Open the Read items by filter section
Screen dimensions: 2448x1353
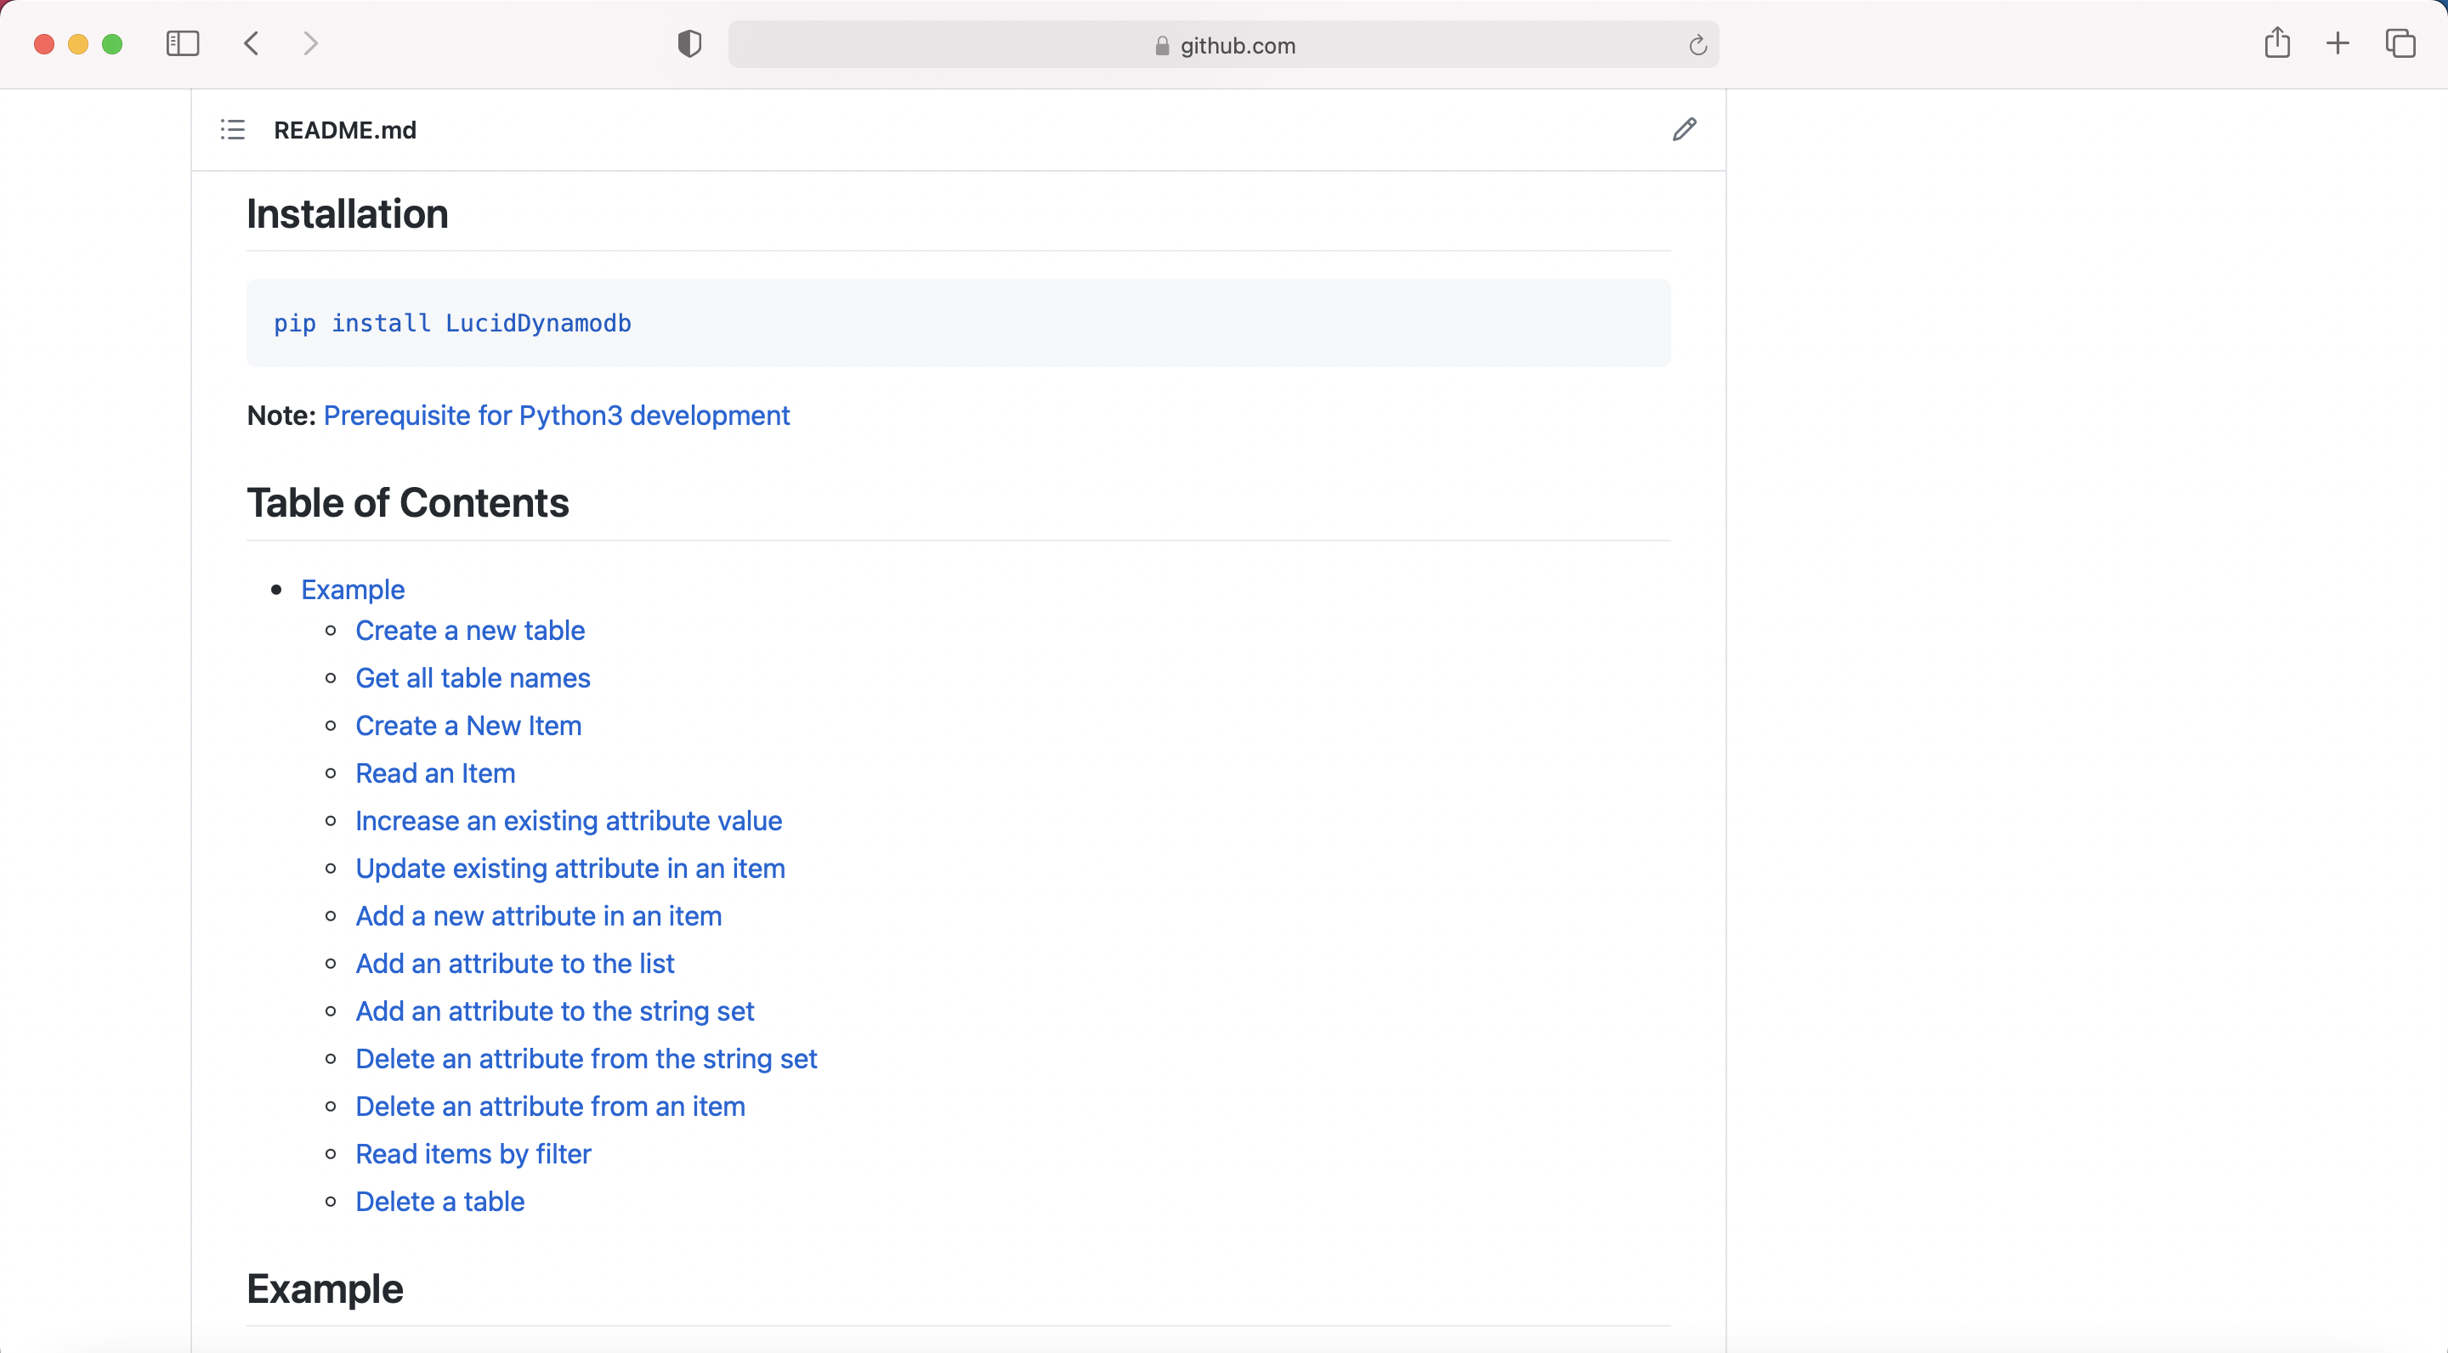[x=474, y=1153]
